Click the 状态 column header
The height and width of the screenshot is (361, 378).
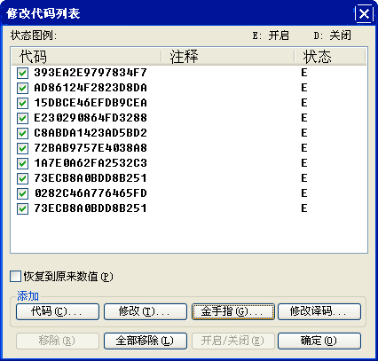pyautogui.click(x=330, y=56)
